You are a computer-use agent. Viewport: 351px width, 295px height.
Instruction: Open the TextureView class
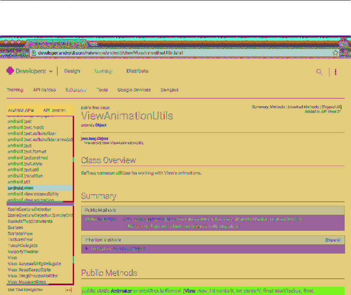click(x=20, y=240)
